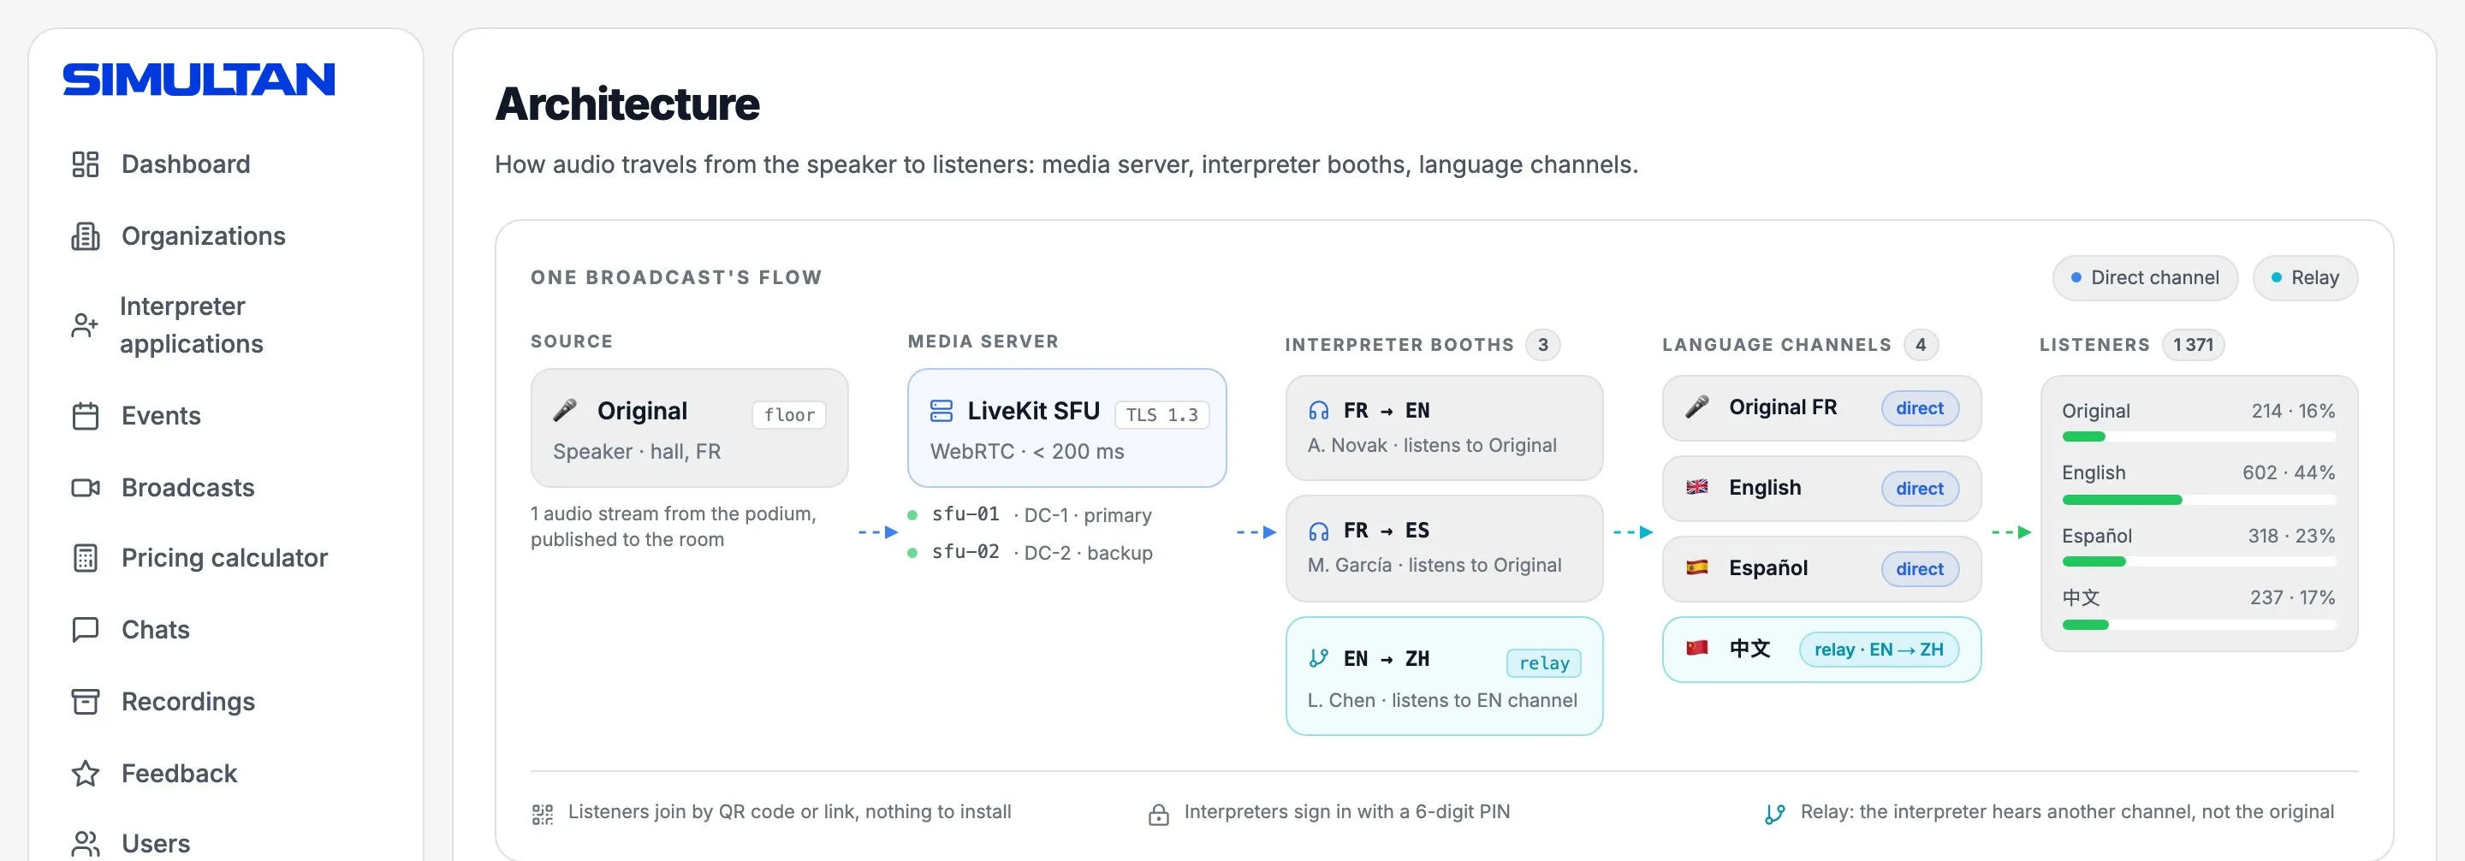The image size is (2465, 861).
Task: Click the headphones icon in FR → EN booth
Action: (1319, 411)
